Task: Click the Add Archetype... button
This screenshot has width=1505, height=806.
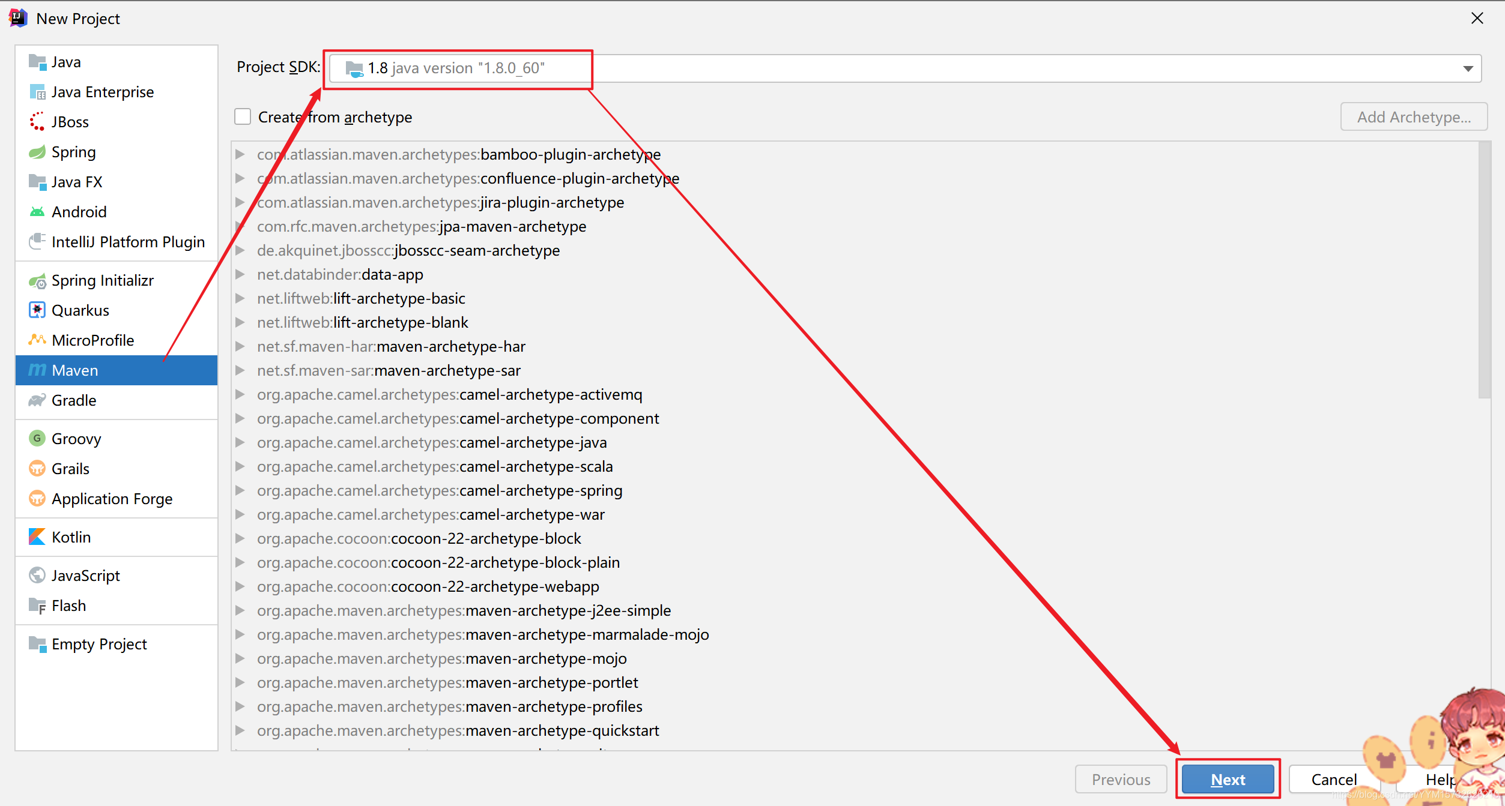Action: (x=1414, y=116)
